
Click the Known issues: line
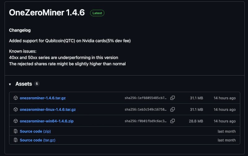pyautogui.click(x=23, y=51)
